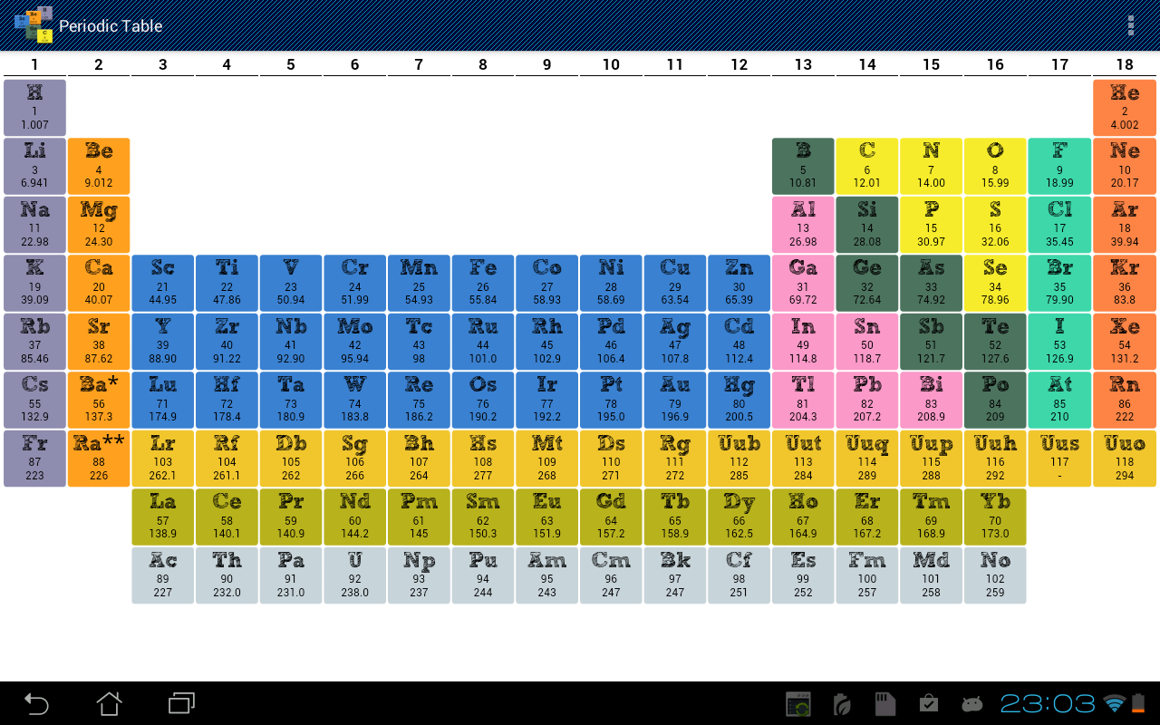Open the Recent Apps switcher
The width and height of the screenshot is (1160, 725).
[179, 702]
